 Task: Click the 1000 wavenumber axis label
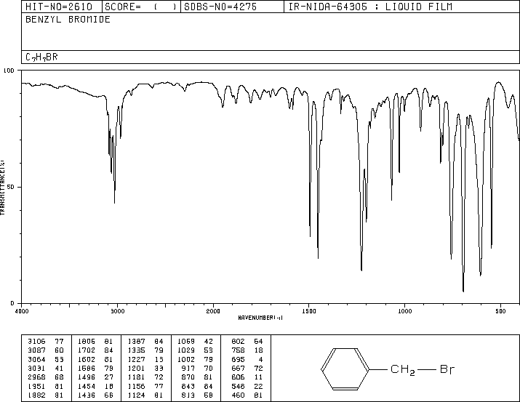pyautogui.click(x=404, y=311)
